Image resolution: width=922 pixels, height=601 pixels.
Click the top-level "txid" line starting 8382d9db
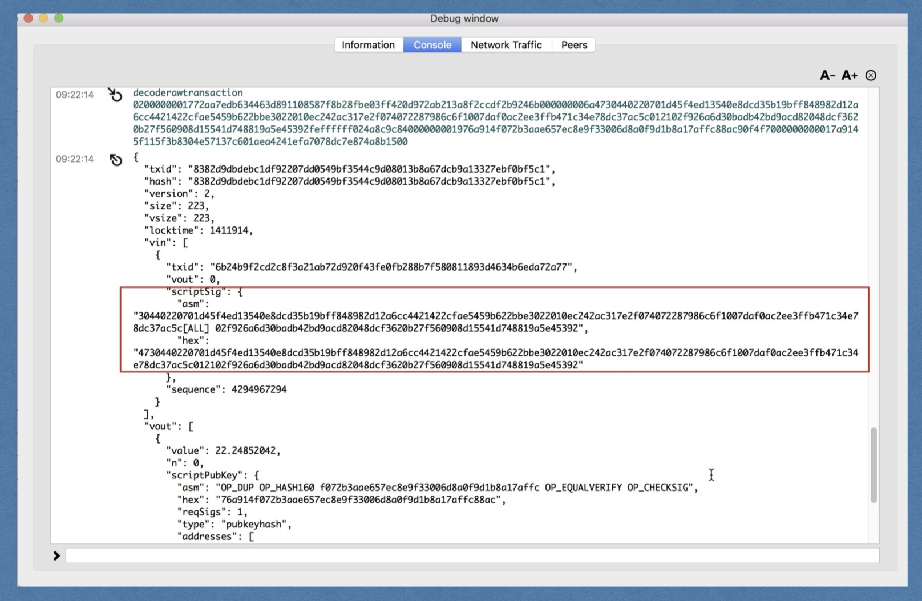[x=350, y=169]
